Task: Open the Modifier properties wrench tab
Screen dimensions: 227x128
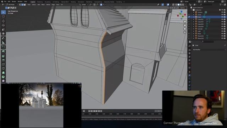Action: pos(189,75)
